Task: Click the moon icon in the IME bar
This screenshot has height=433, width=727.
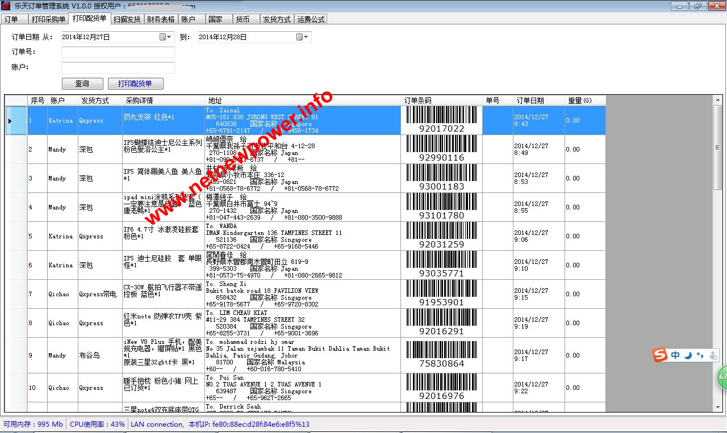Action: [x=688, y=355]
